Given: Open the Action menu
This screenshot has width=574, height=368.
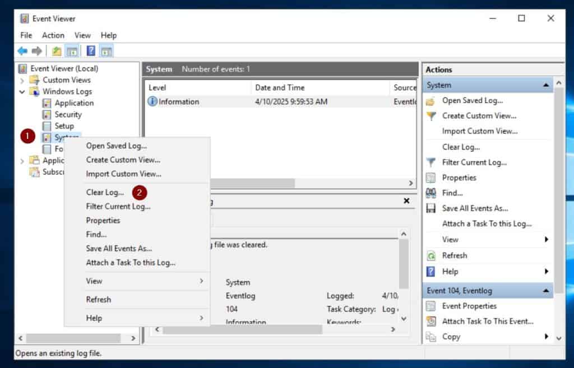Looking at the screenshot, I should (x=53, y=35).
